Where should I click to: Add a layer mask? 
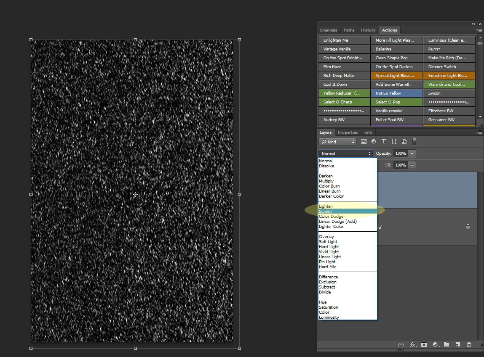pyautogui.click(x=424, y=345)
